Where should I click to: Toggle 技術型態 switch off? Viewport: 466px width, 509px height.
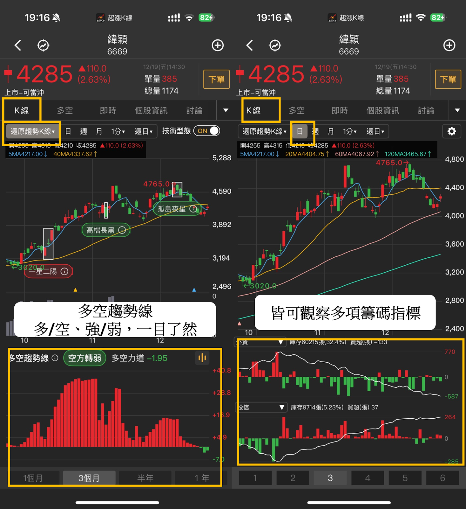click(207, 131)
